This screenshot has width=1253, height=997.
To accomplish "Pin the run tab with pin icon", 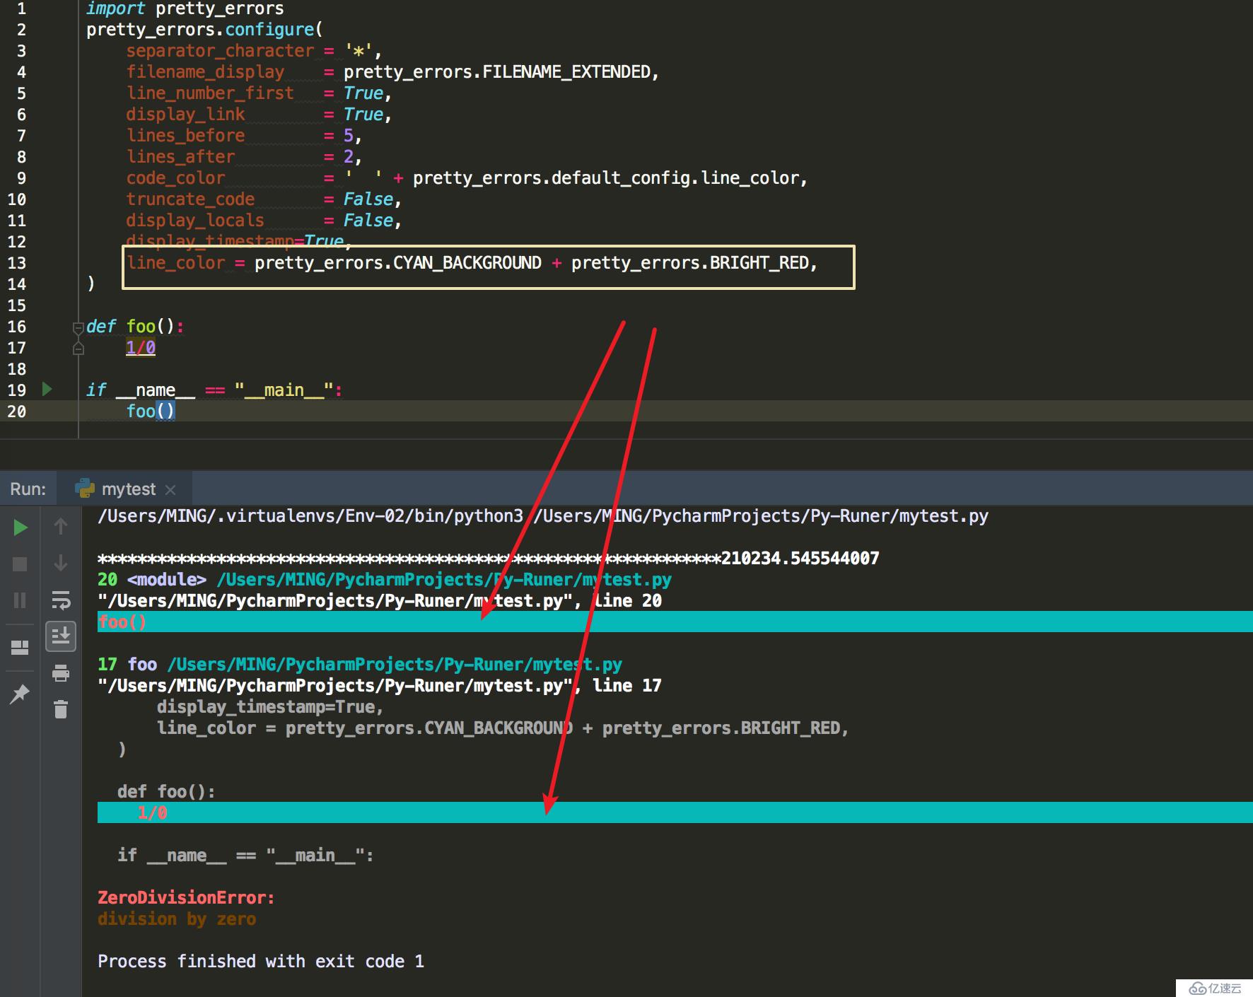I will [x=21, y=694].
